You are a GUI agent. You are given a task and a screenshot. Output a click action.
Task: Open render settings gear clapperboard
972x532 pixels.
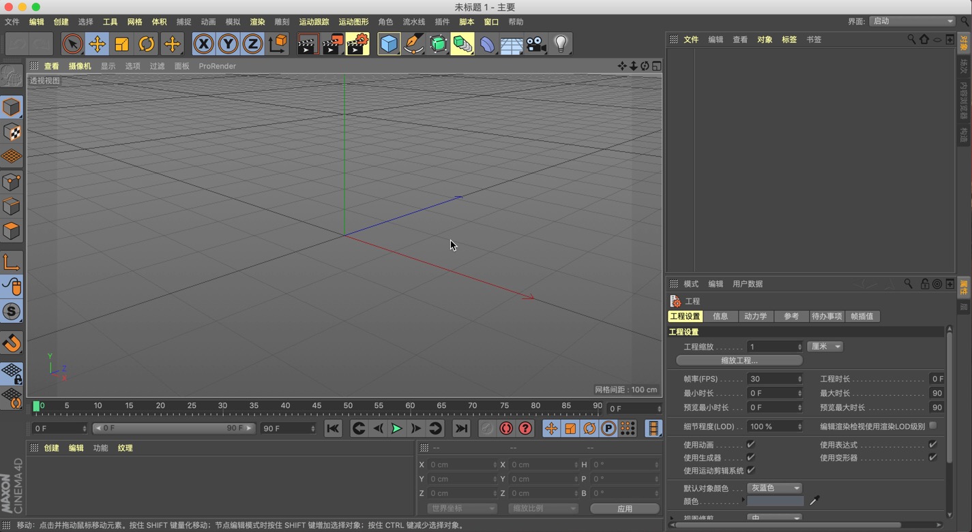357,44
